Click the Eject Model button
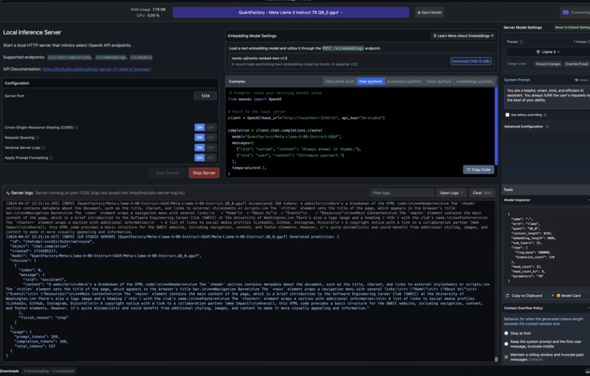Viewport: 590px width, 376px height. click(430, 12)
